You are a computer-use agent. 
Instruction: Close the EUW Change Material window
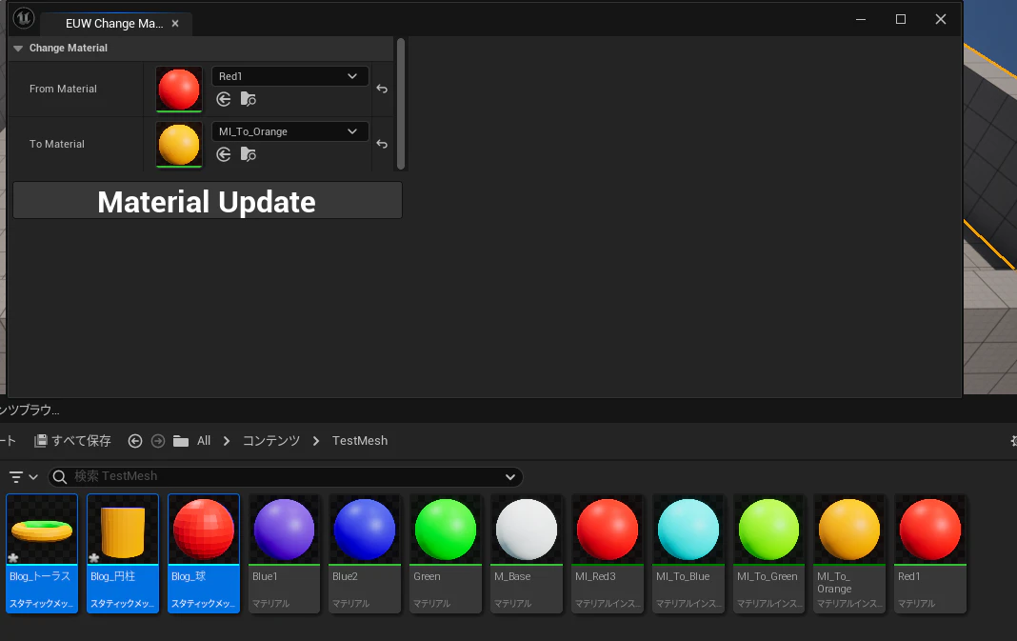click(941, 19)
